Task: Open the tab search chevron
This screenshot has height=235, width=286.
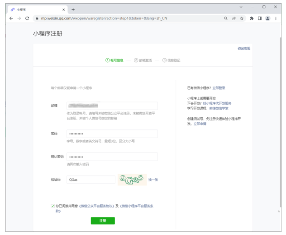Action: click(241, 7)
